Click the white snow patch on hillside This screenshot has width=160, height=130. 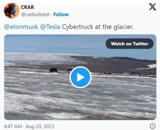click(x=153, y=66)
